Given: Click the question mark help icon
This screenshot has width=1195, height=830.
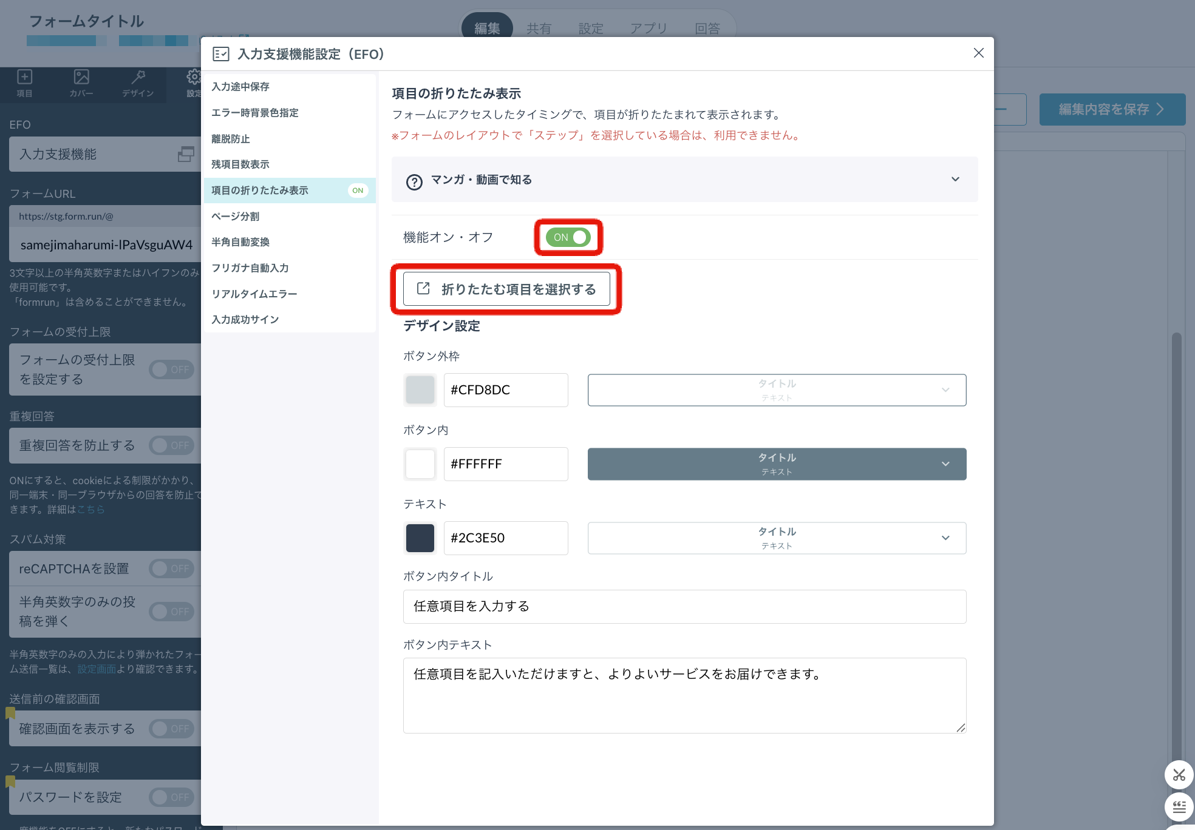Looking at the screenshot, I should point(414,182).
